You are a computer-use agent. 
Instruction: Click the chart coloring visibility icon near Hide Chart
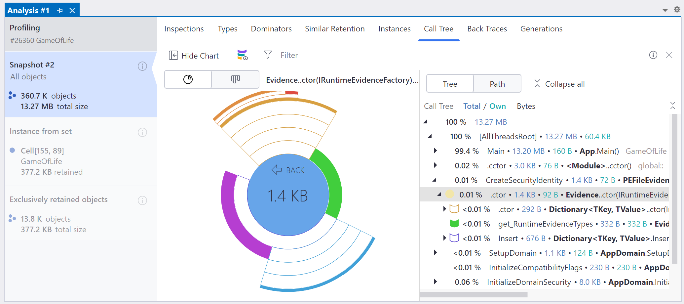242,55
